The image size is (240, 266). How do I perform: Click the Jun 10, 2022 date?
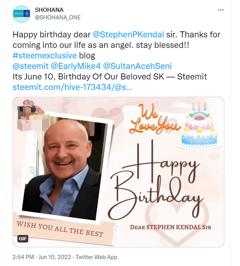(x=55, y=257)
